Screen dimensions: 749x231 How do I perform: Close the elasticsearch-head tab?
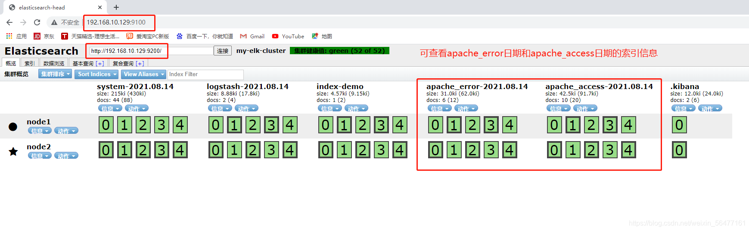click(x=100, y=7)
